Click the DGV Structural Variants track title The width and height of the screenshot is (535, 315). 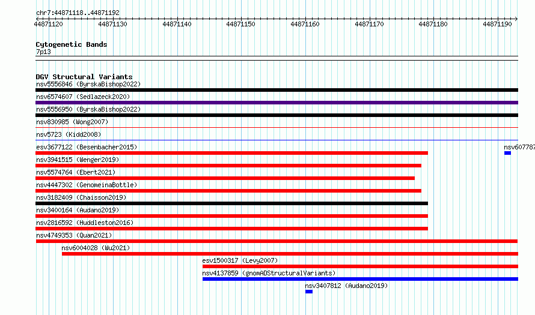(84, 77)
